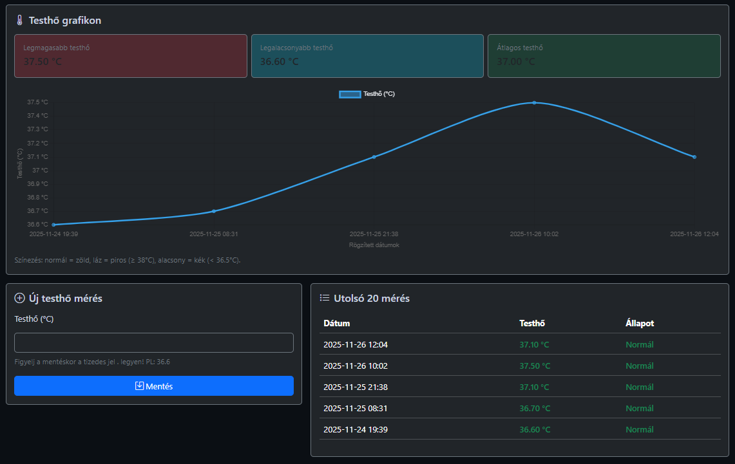Screen dimensions: 735x464
Task: Toggle the Testhő (°C) chart legend swatch
Action: (x=350, y=94)
